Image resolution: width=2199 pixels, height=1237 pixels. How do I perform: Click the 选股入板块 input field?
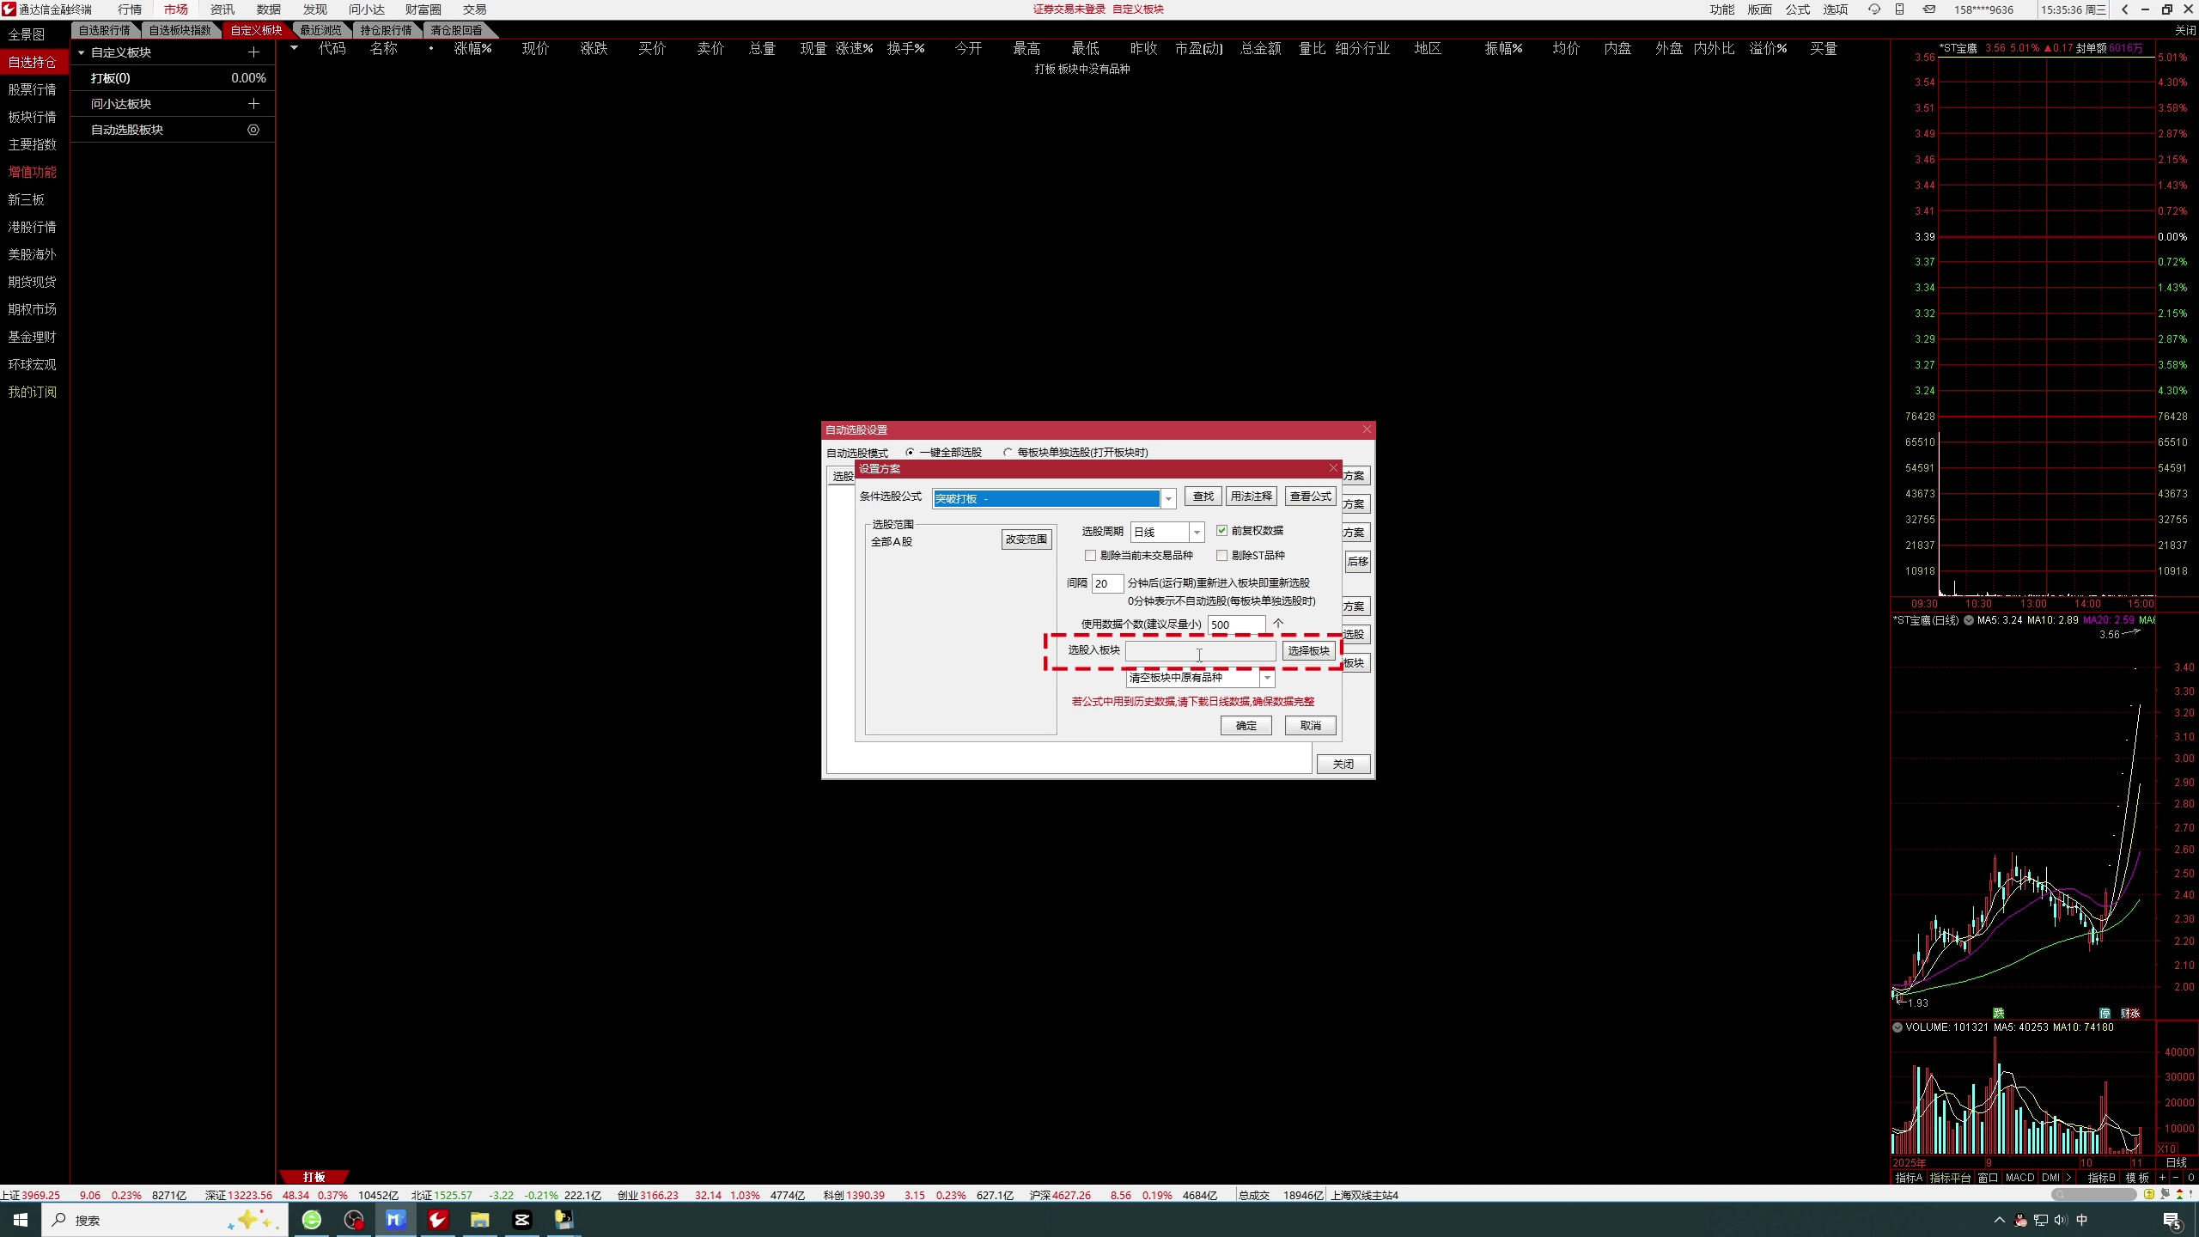[x=1199, y=651]
